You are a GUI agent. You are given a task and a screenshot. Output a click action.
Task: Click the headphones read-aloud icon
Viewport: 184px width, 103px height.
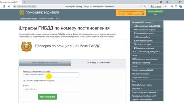141,7
